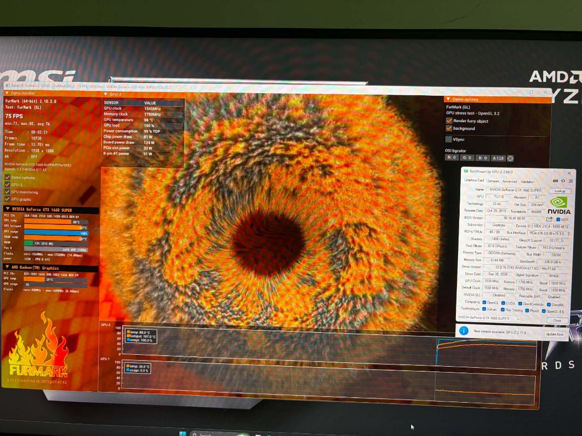582x436 pixels.
Task: Click the GPU-Z Name field showing GTX 1660 SUPER
Action: [x=516, y=190]
